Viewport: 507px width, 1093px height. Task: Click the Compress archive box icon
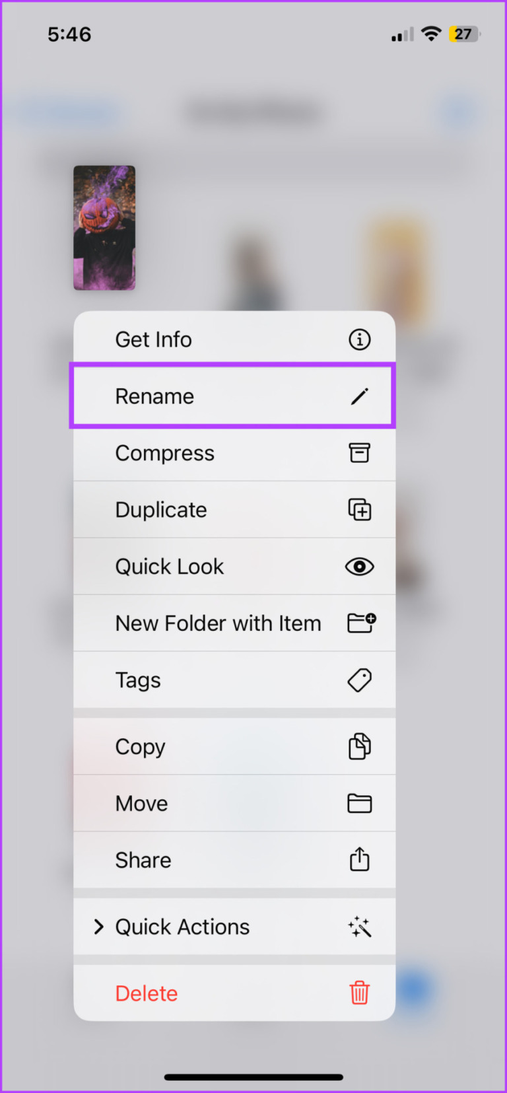point(359,453)
